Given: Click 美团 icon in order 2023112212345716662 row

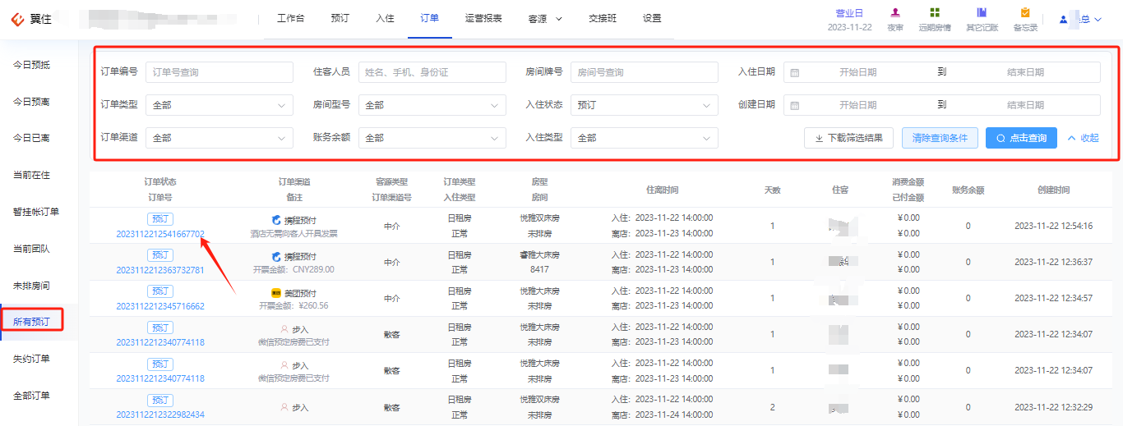Looking at the screenshot, I should pos(276,293).
